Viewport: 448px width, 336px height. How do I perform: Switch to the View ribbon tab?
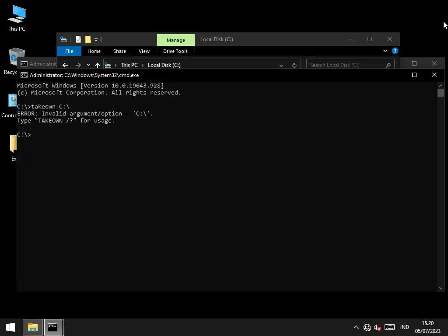(144, 51)
